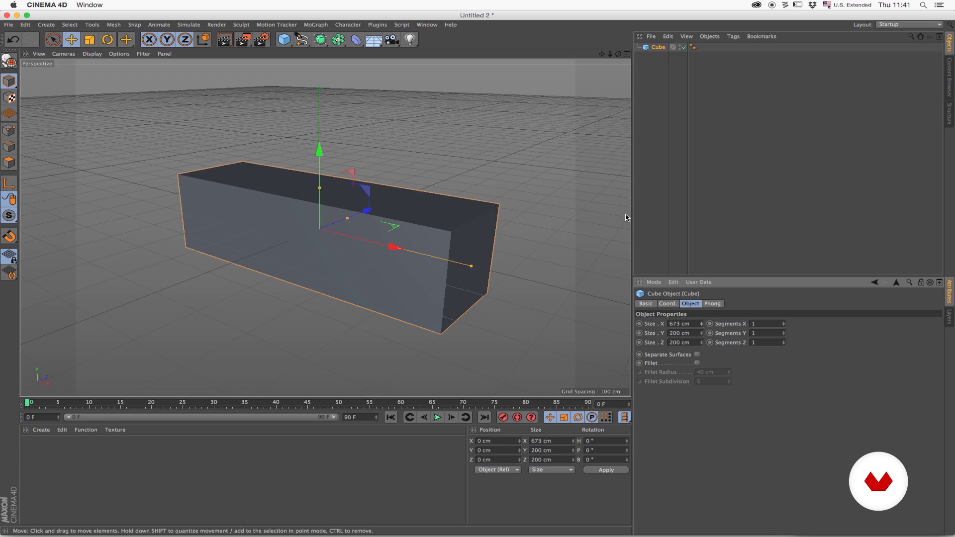Toggle Y-axis lock

pyautogui.click(x=167, y=40)
